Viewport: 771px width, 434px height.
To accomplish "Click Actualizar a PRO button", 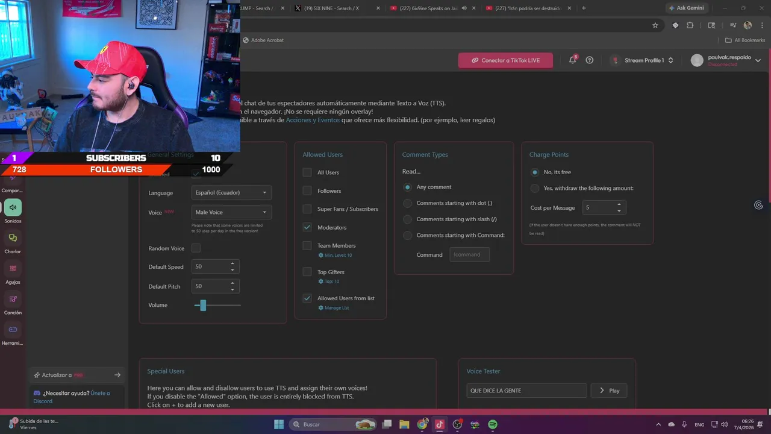I will pos(77,375).
